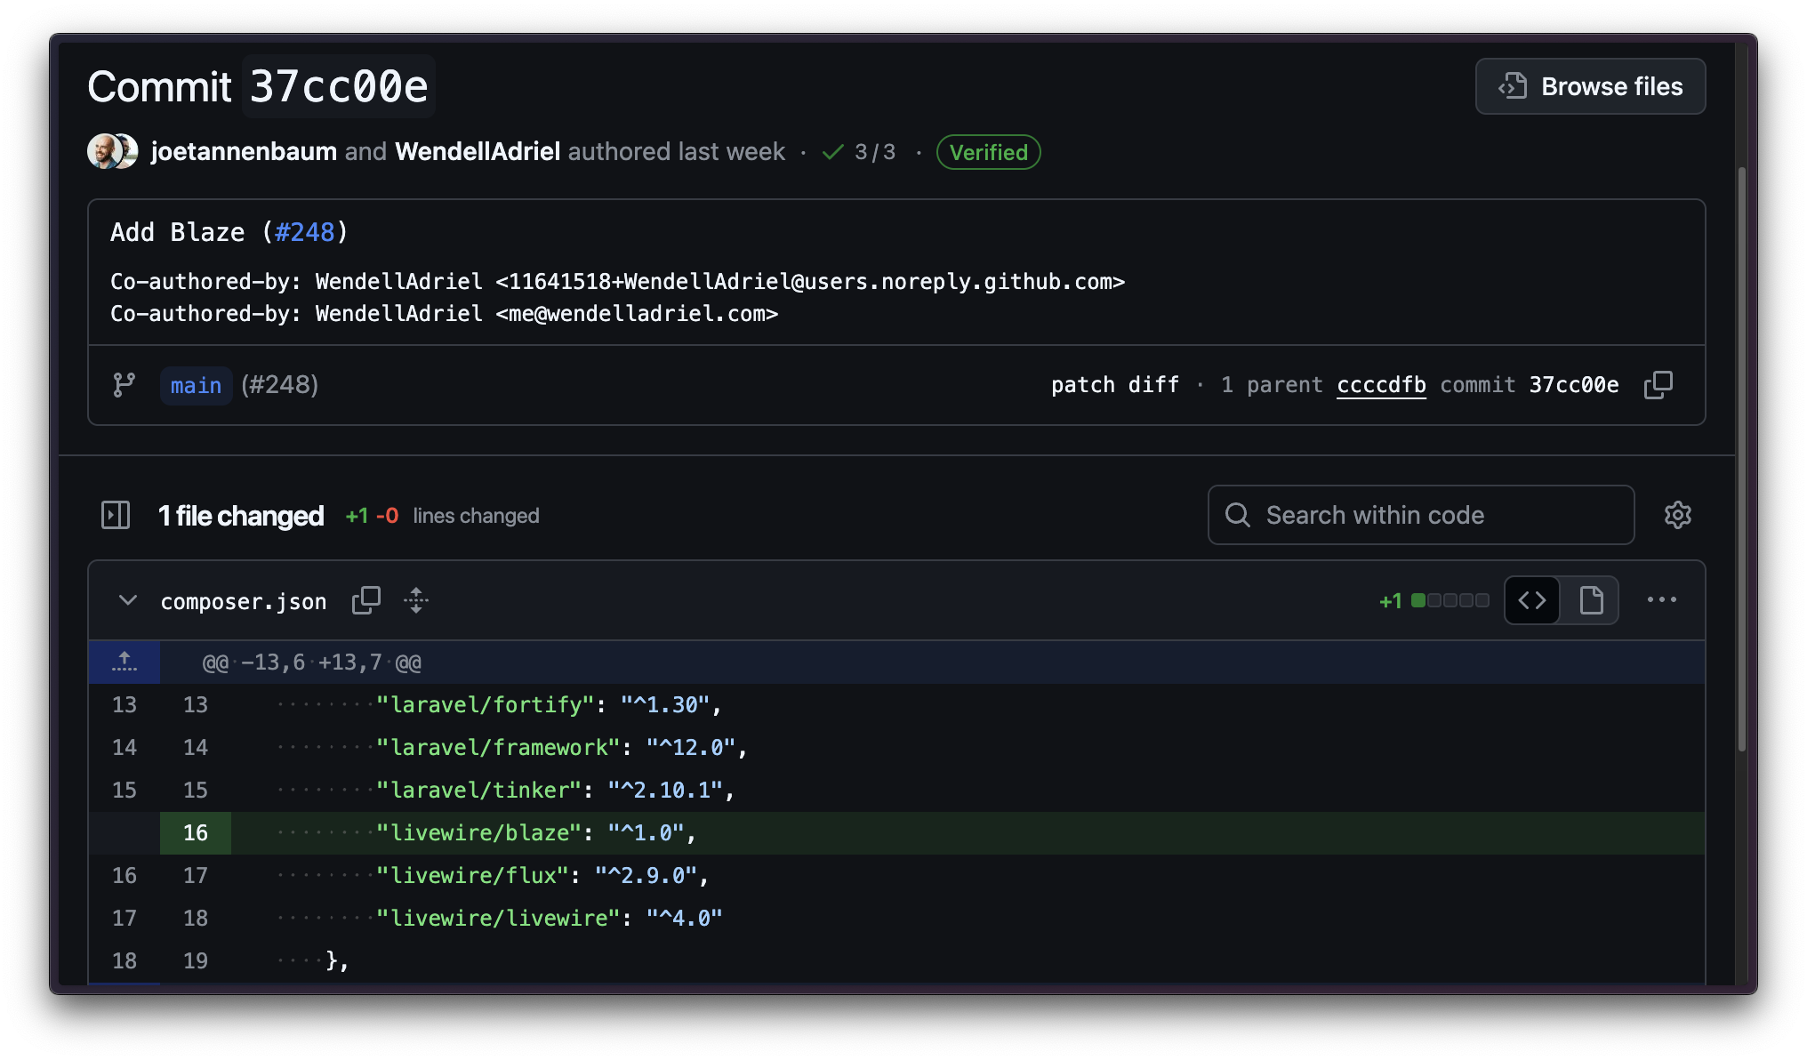Collapse the composer.json file diff
1807x1060 pixels.
pyautogui.click(x=128, y=600)
